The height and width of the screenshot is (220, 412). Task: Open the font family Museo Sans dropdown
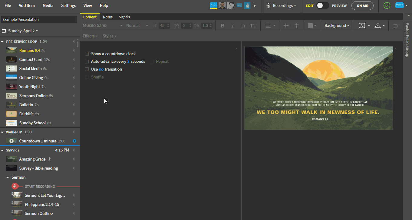click(103, 26)
